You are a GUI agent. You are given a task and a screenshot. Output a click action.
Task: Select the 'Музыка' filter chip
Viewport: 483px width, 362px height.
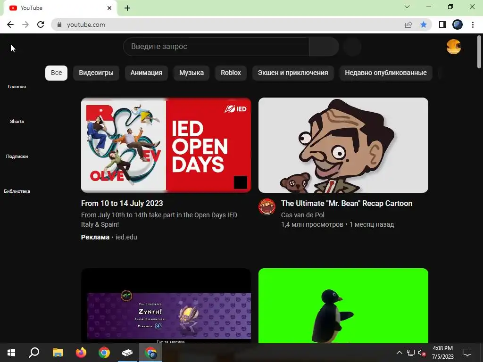coord(192,73)
